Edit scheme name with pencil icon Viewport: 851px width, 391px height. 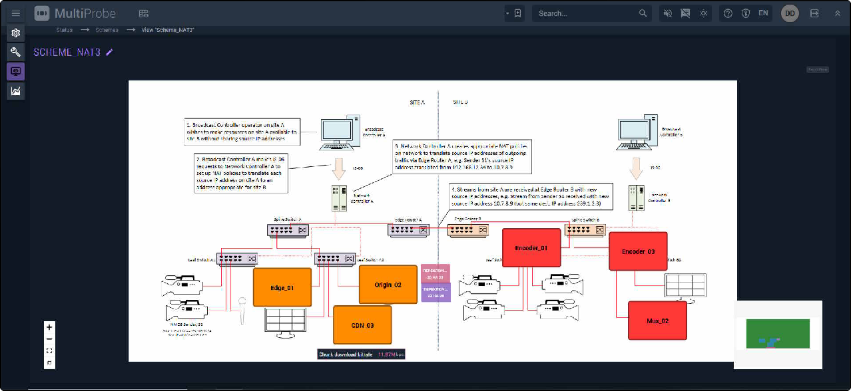click(110, 52)
